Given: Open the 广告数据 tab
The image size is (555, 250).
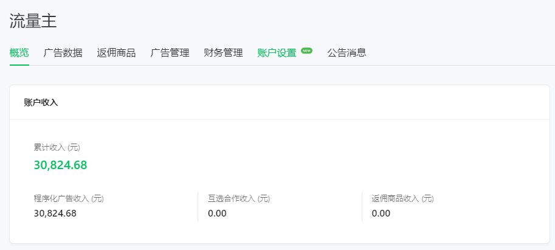Looking at the screenshot, I should pyautogui.click(x=63, y=53).
